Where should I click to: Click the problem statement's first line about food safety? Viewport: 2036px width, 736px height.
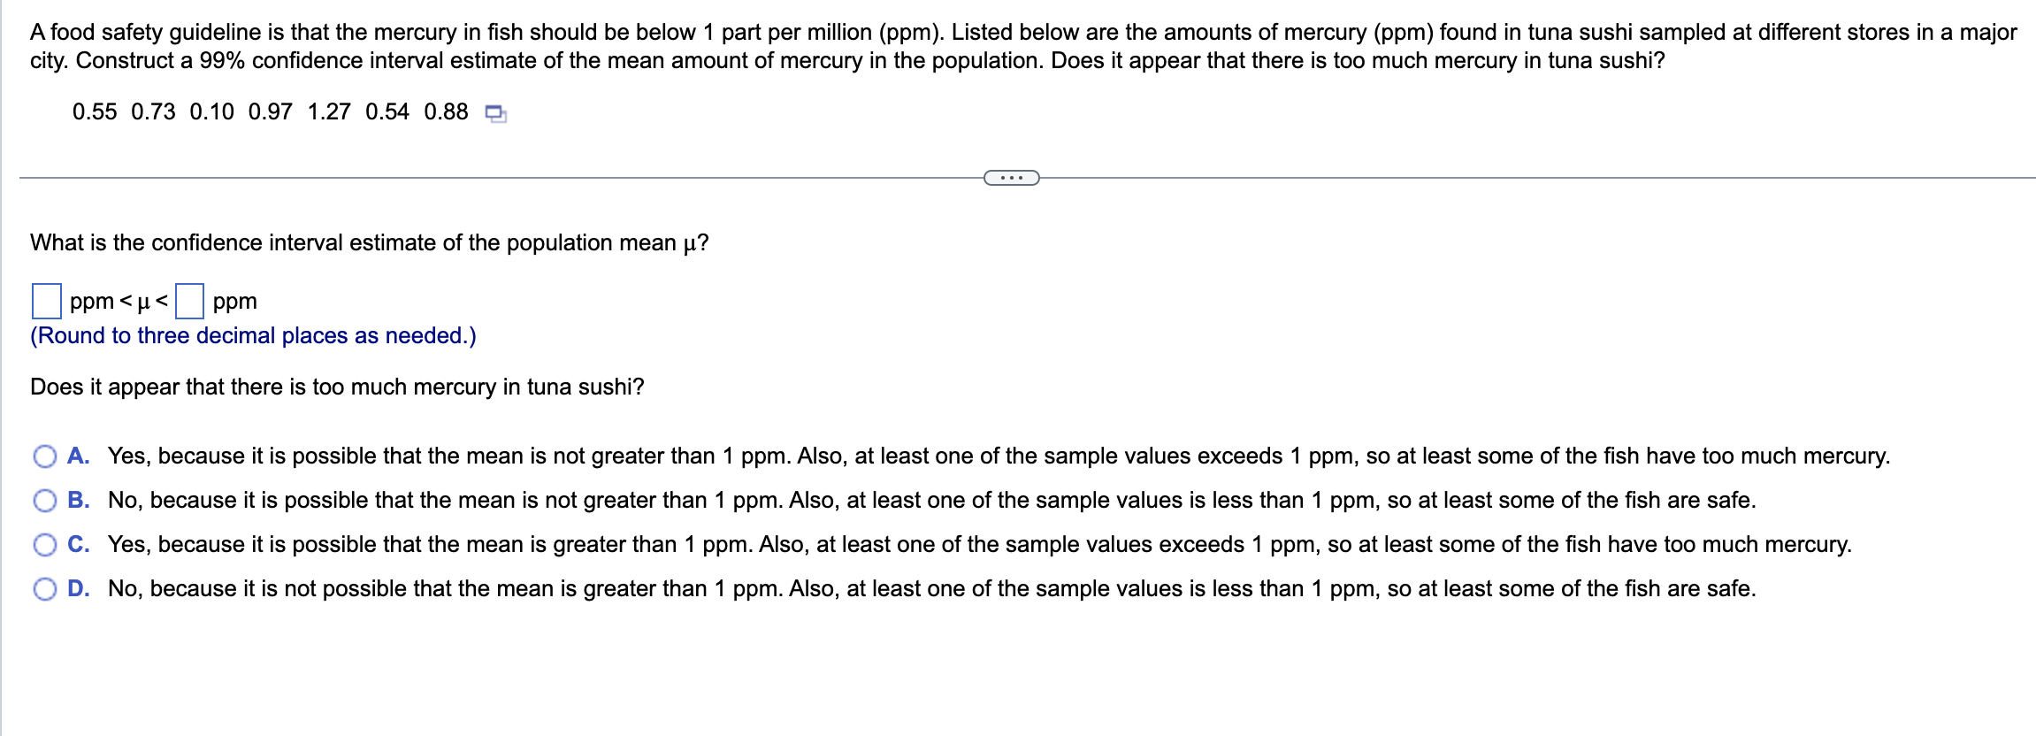pos(1023,33)
